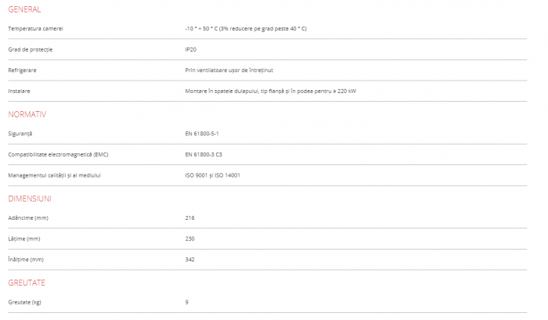548x320 pixels.
Task: Select the Compatibilitate electromagnetică (EMC) label
Action: pyautogui.click(x=58, y=154)
